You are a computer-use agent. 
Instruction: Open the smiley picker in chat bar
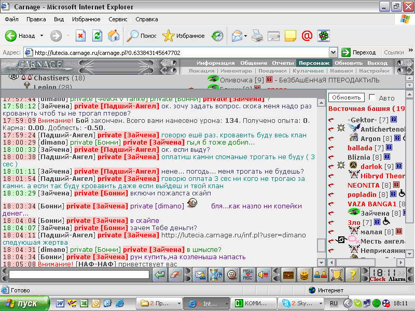(231, 275)
